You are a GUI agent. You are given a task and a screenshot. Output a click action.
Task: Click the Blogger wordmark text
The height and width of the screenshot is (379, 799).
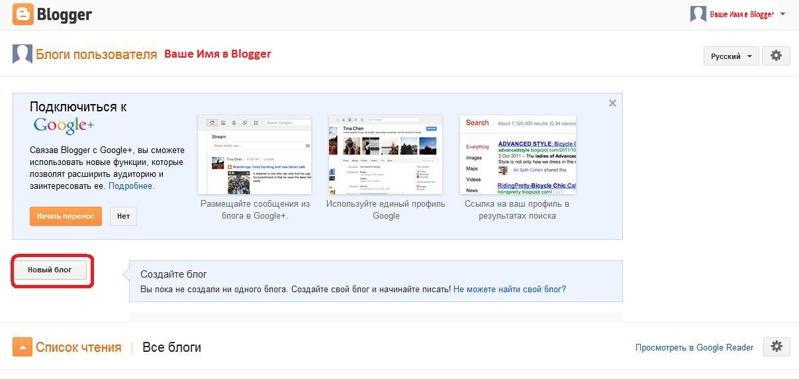coord(64,14)
